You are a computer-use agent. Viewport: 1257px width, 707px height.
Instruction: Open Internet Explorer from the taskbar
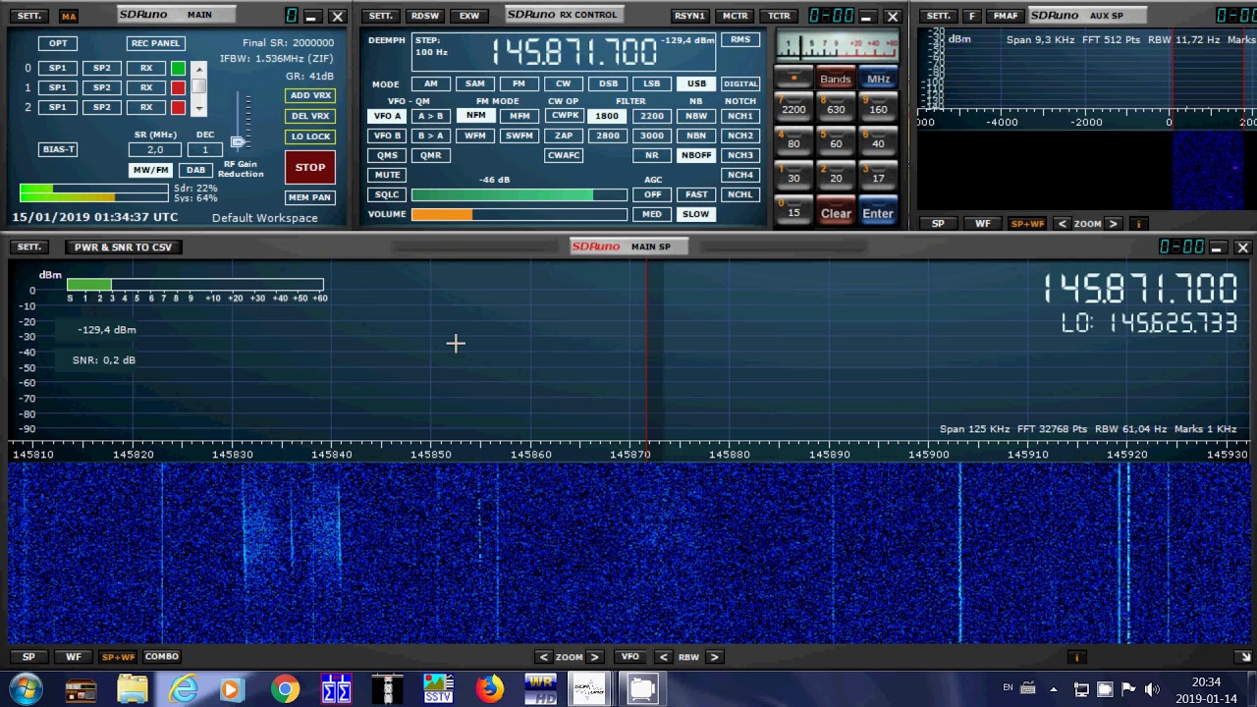184,689
